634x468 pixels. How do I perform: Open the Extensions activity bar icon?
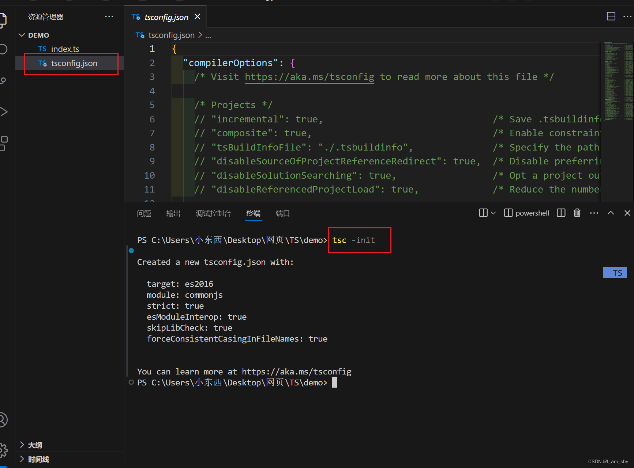point(3,143)
